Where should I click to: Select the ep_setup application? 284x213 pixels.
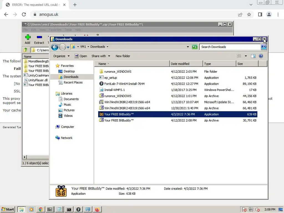coord(178,78)
